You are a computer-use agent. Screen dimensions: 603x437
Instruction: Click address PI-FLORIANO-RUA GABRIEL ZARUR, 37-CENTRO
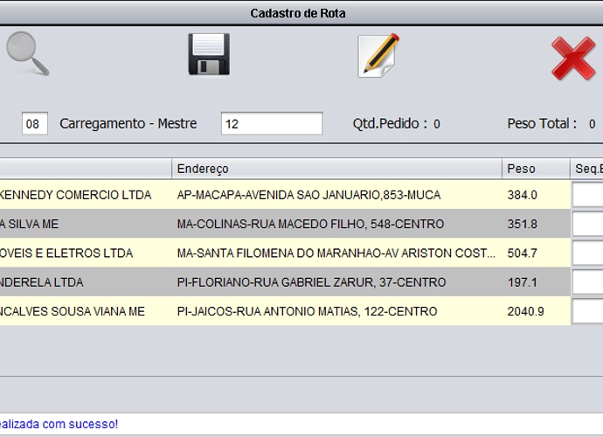click(311, 282)
